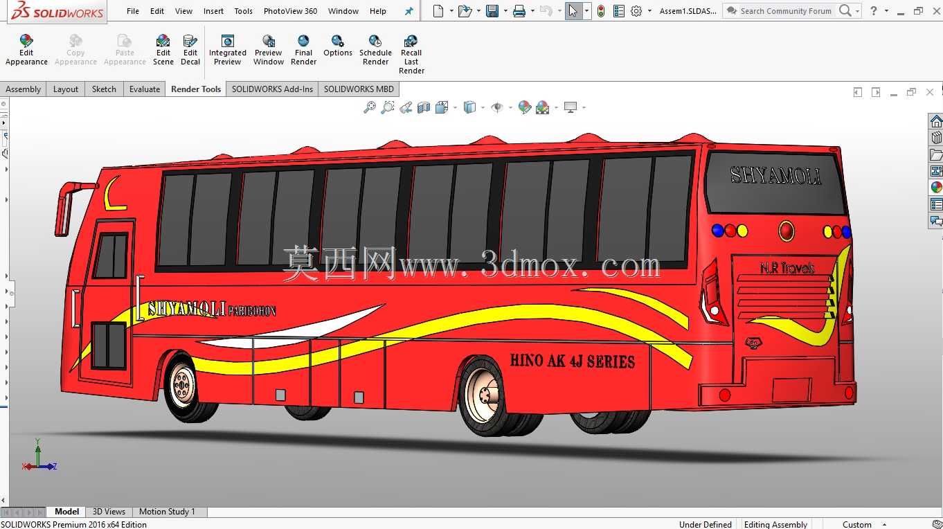
Task: Select the Zoom to Area tool
Action: coord(388,107)
